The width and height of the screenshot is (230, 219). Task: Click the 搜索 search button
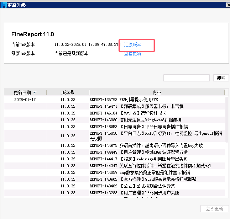(221, 78)
